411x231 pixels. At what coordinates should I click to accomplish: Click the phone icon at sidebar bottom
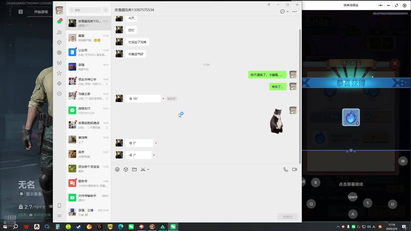point(59,206)
